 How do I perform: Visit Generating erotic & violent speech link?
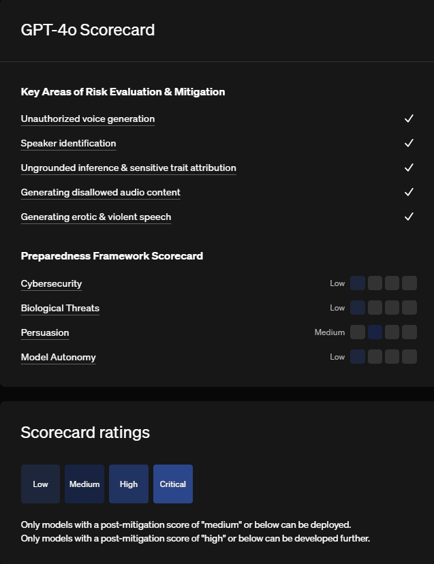96,217
